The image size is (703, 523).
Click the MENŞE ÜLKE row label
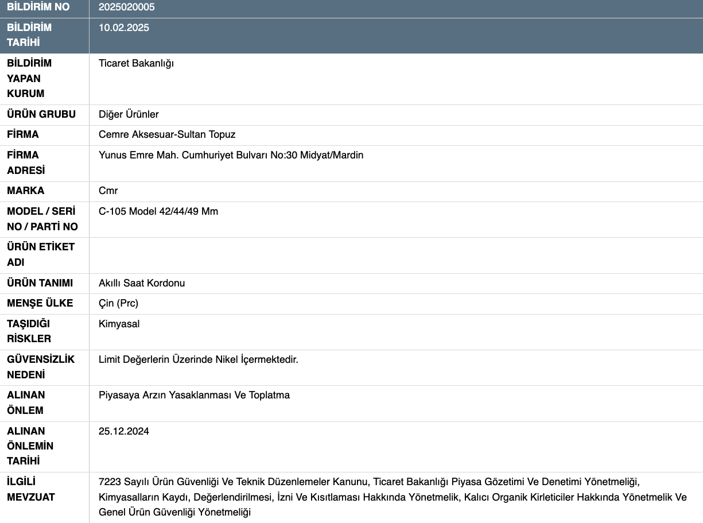point(40,303)
